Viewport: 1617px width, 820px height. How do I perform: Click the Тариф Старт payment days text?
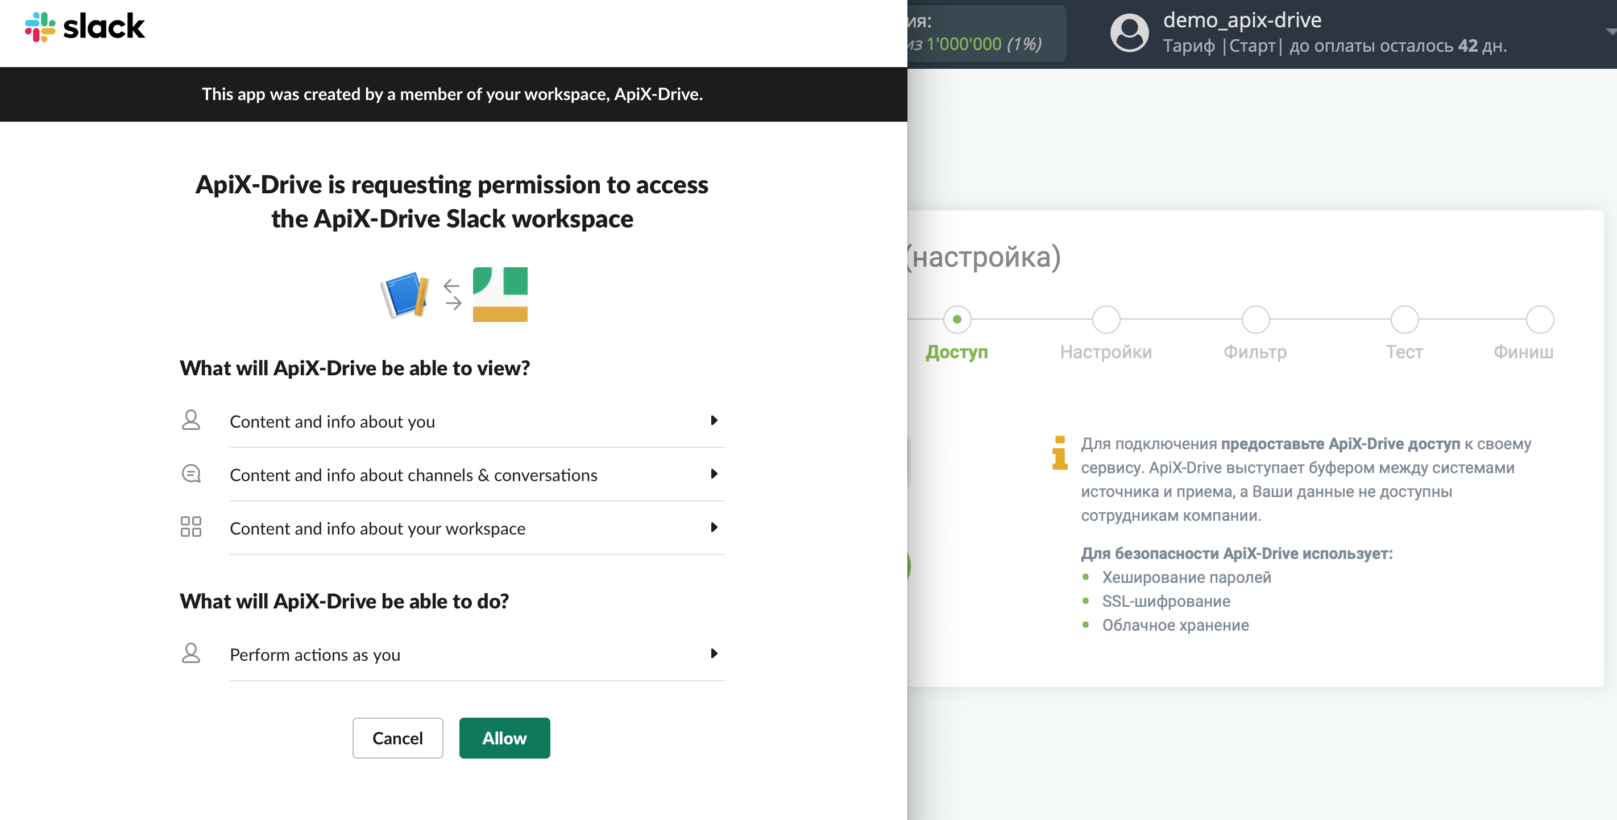[1334, 46]
